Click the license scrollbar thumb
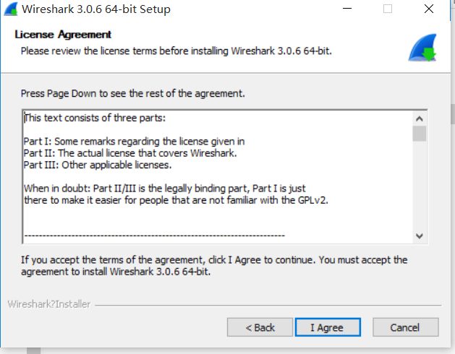This screenshot has height=354, width=455. click(420, 134)
